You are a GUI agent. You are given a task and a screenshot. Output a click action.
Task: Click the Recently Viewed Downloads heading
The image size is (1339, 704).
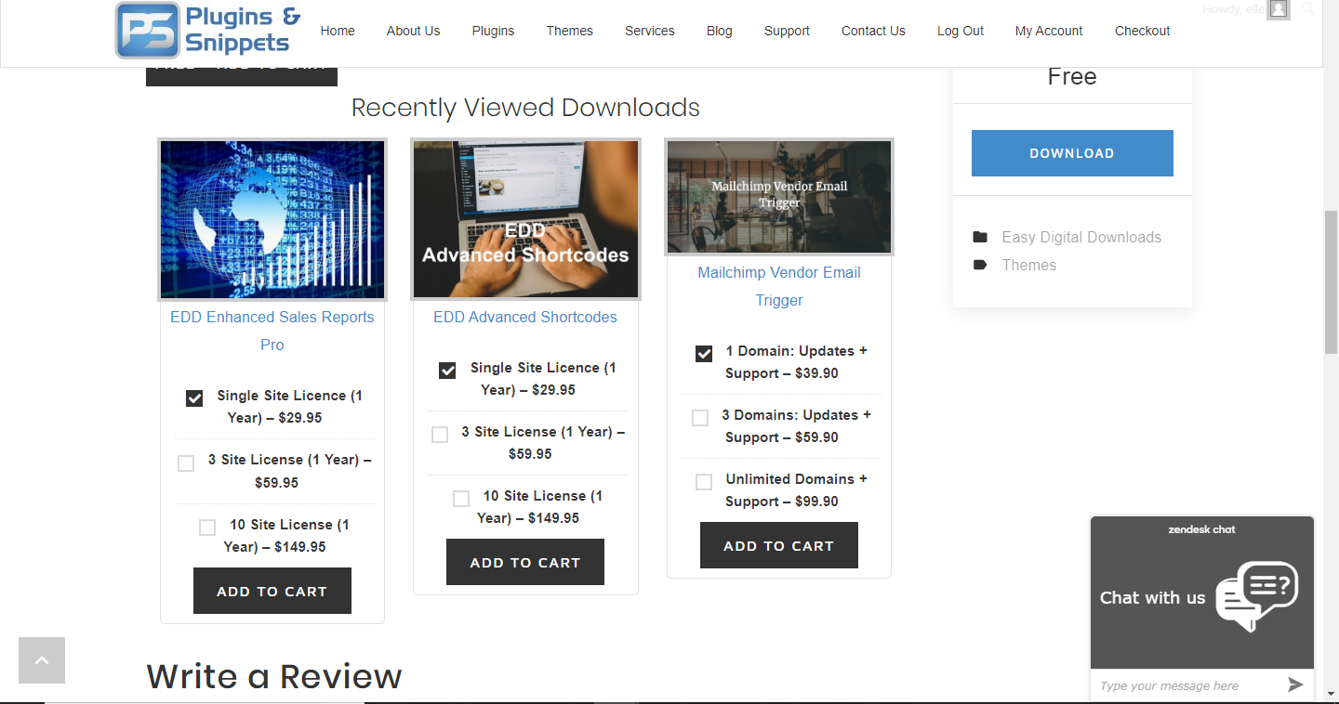click(525, 108)
